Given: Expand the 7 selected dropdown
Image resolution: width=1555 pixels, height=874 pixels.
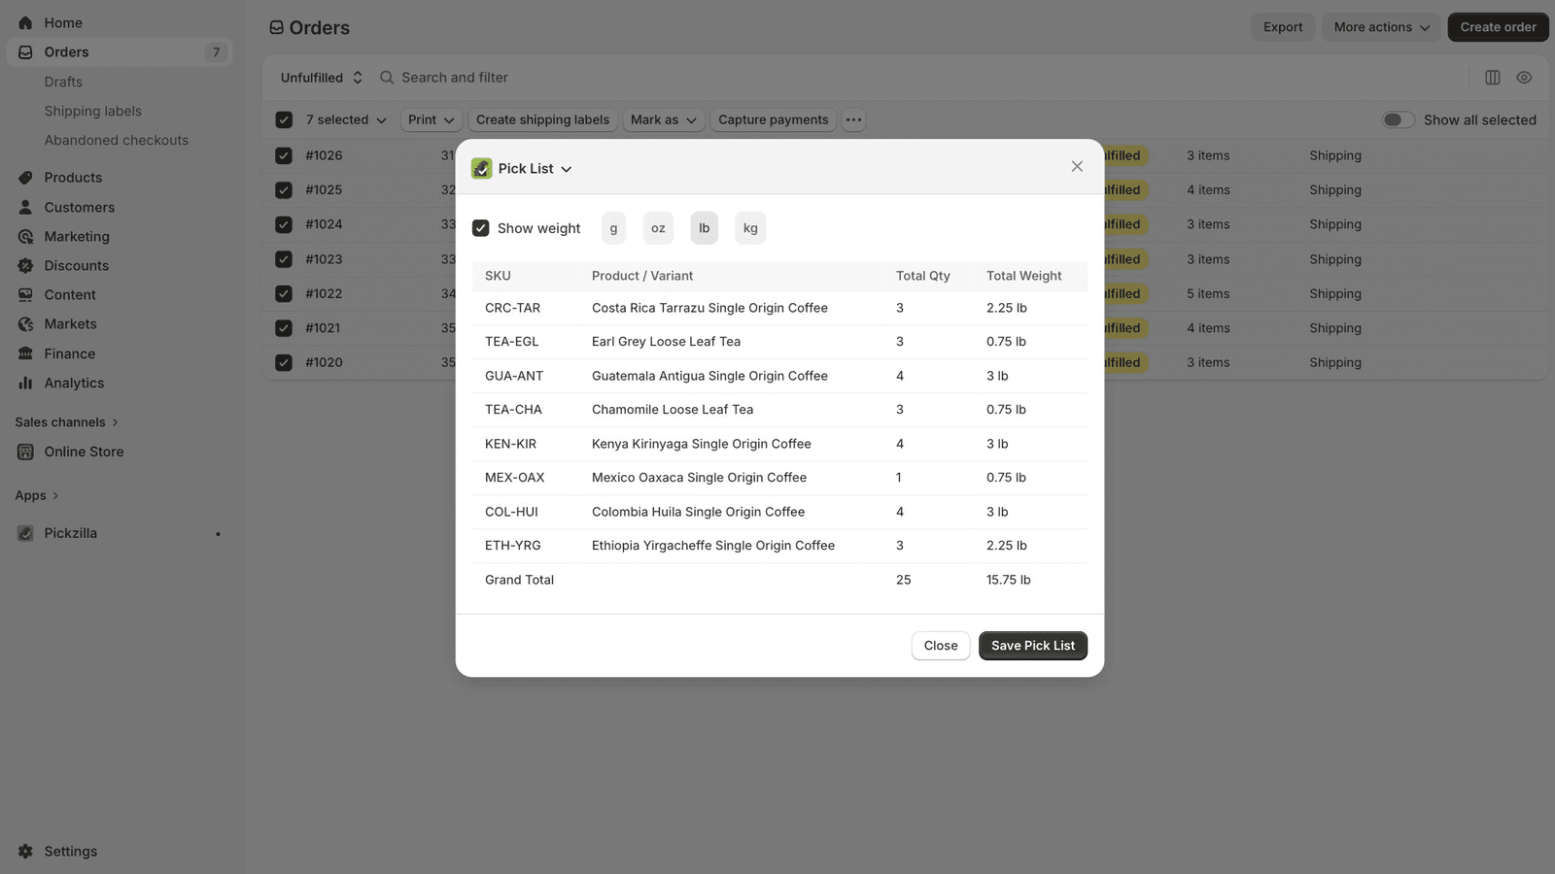Looking at the screenshot, I should click(x=346, y=119).
